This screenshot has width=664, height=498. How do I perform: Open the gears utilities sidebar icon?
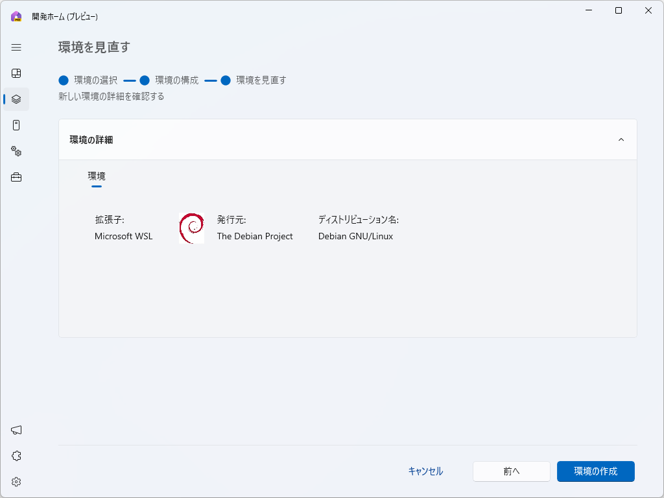pyautogui.click(x=16, y=151)
